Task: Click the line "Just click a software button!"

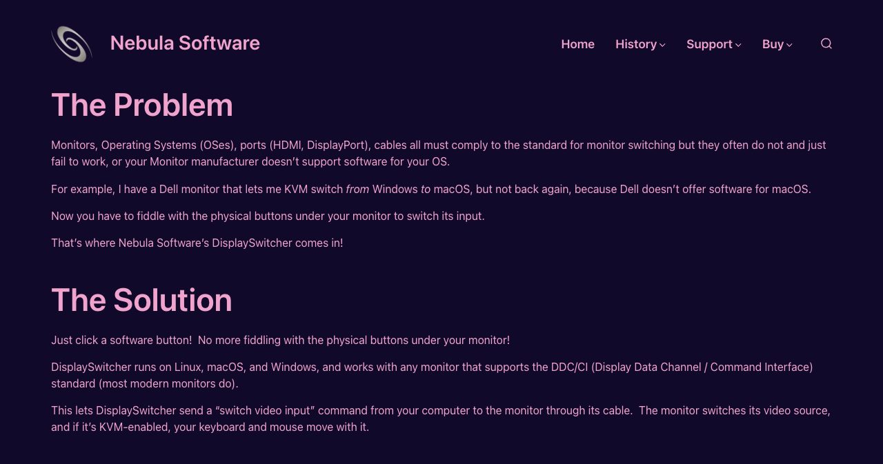Action: coord(280,340)
